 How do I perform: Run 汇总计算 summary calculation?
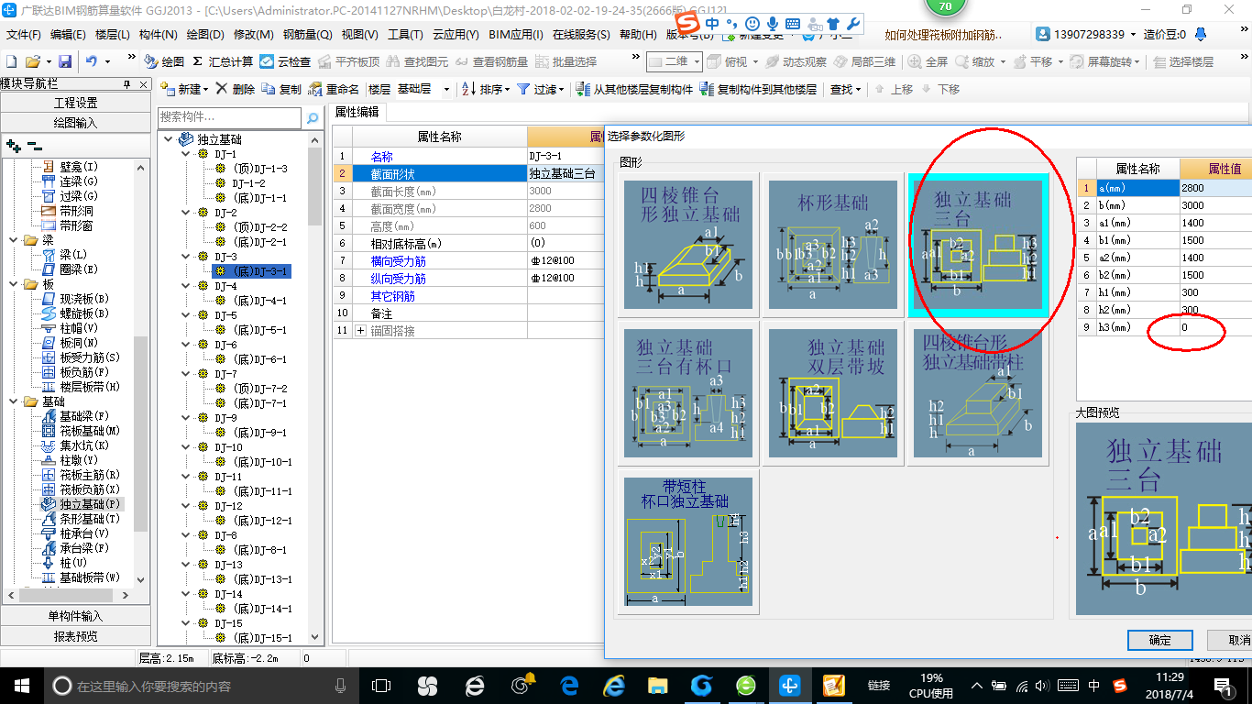[x=223, y=61]
